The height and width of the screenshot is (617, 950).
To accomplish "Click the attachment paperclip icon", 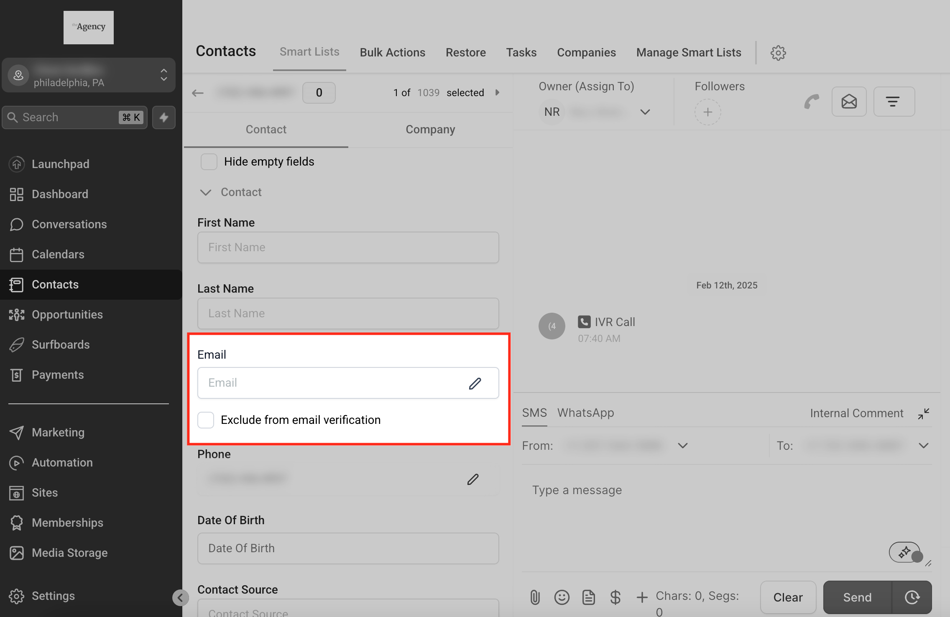I will (535, 597).
